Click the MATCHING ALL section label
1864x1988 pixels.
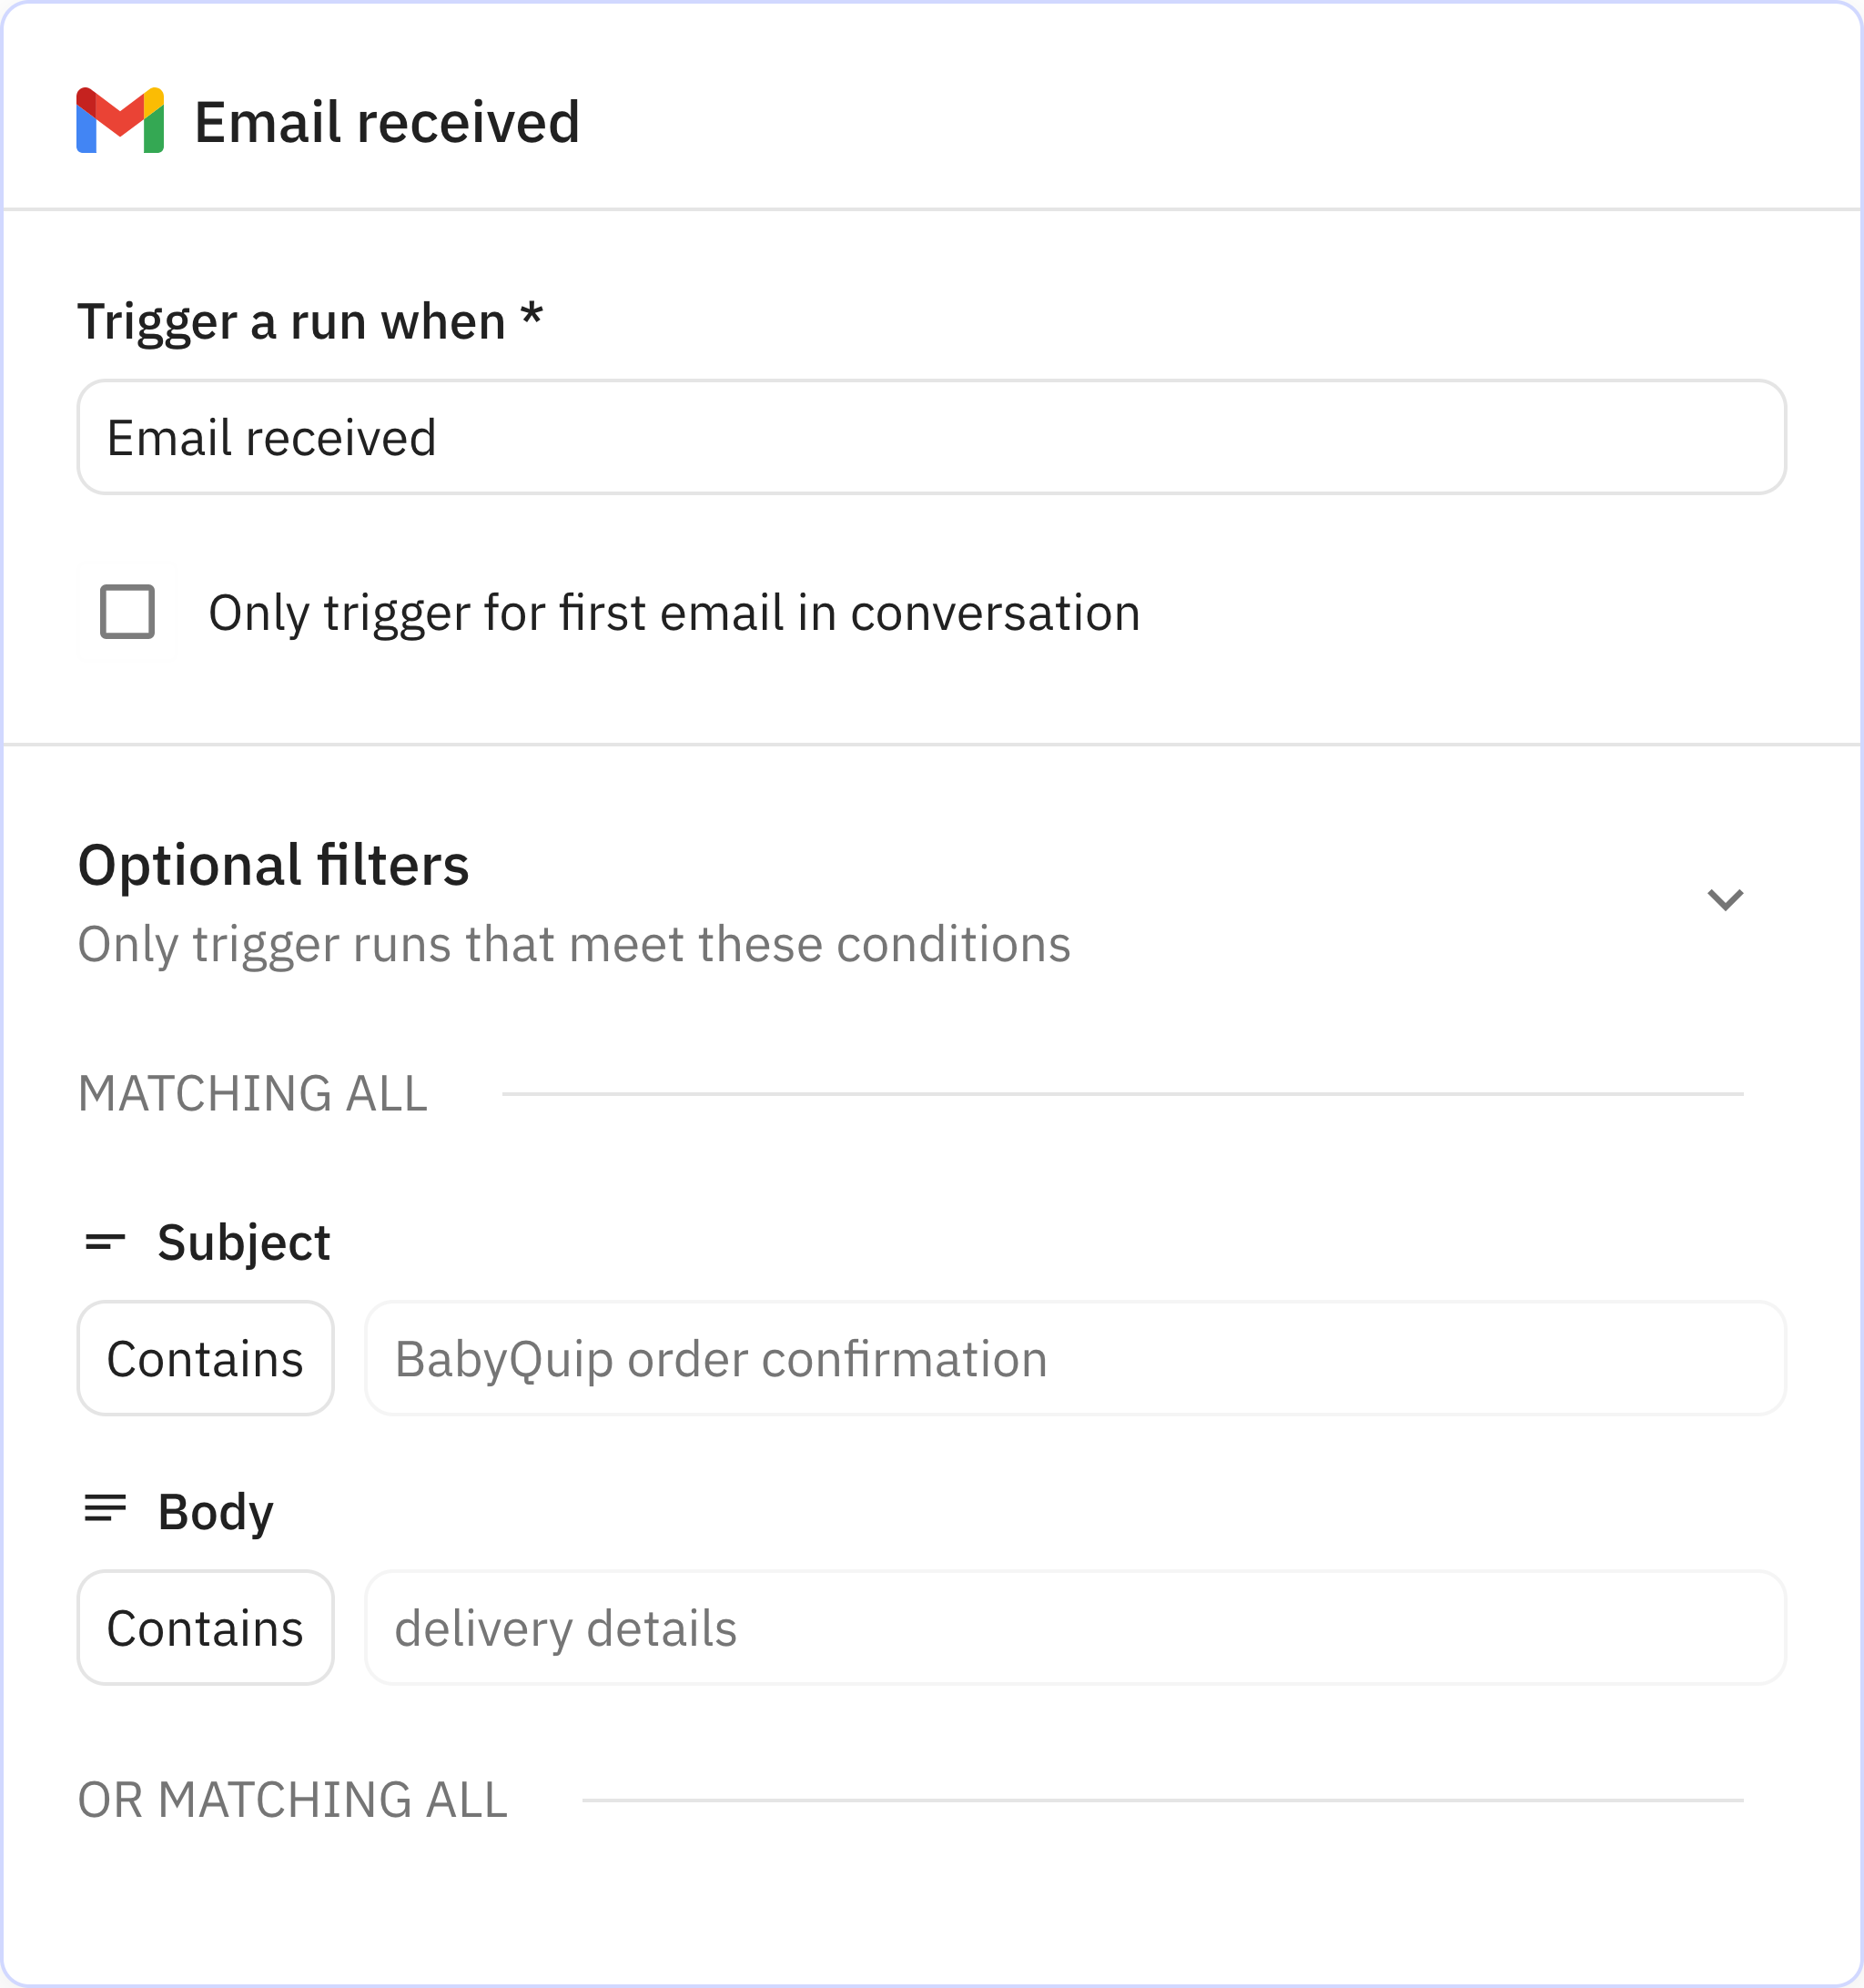[x=252, y=1096]
